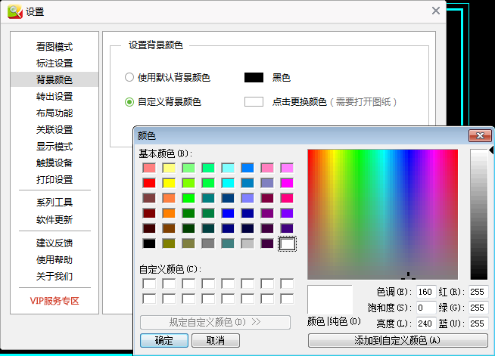Click the white custom color swatch to change color

tap(254, 101)
